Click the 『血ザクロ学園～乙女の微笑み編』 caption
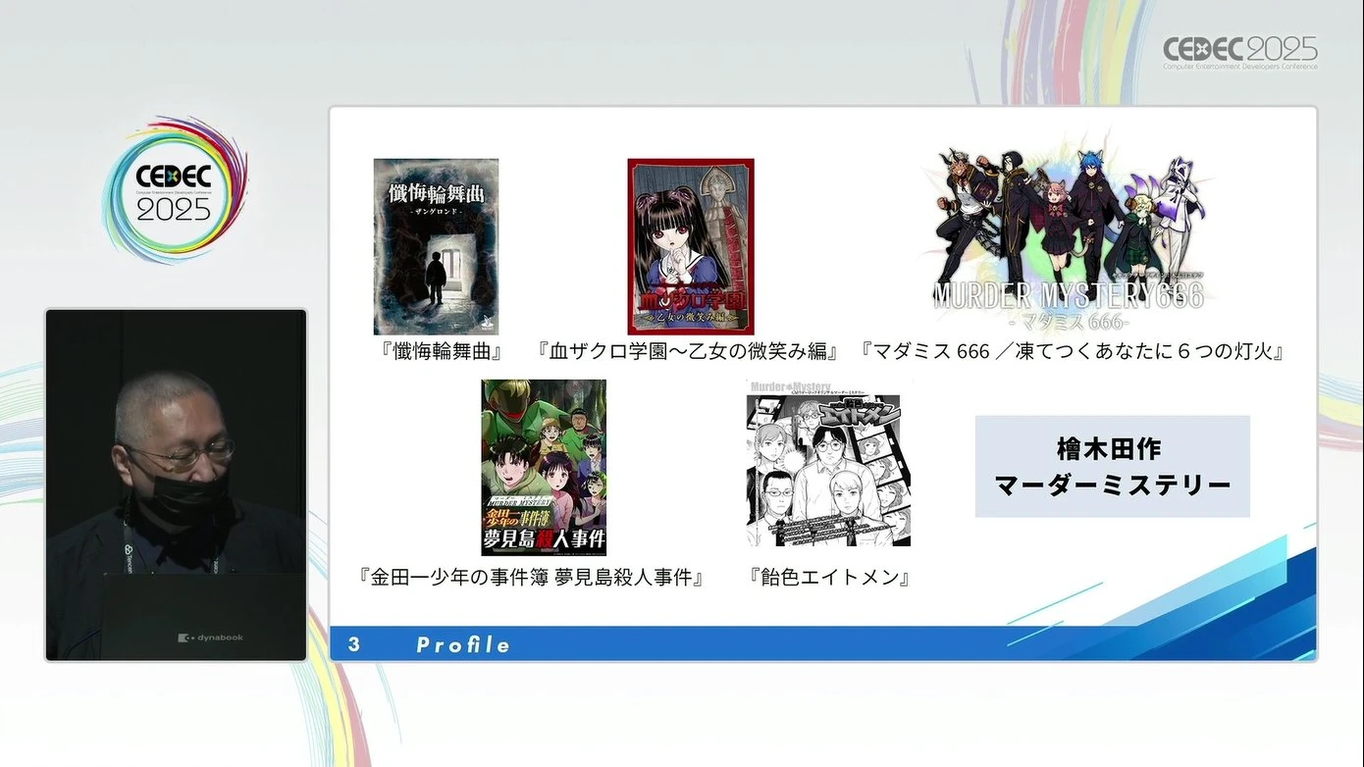This screenshot has width=1364, height=767. point(687,351)
